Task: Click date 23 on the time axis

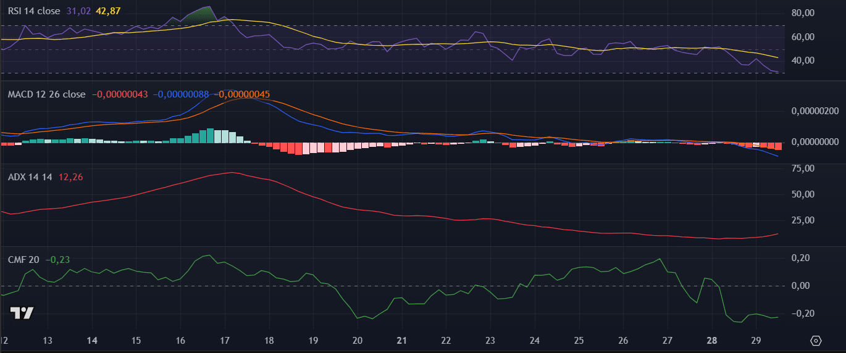Action: click(x=490, y=341)
